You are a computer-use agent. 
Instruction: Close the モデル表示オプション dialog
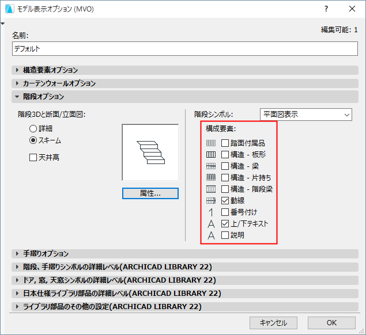352,9
